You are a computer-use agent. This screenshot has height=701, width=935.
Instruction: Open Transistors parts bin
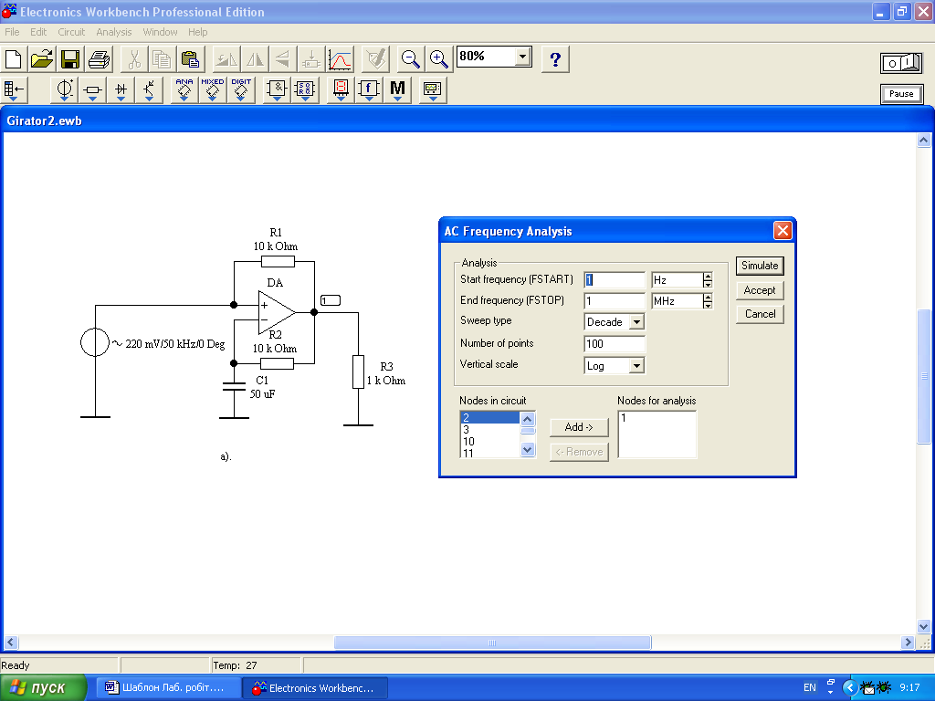149,90
